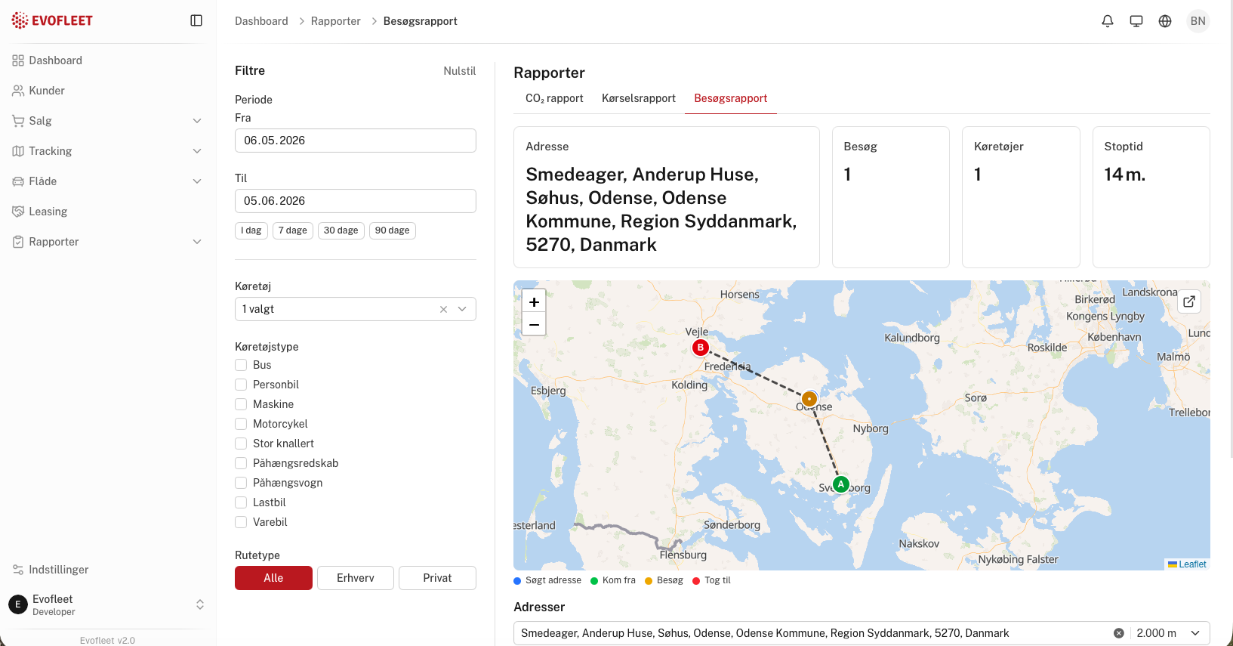Zoom in on the map
Screen dimensions: 1233x646
(534, 301)
